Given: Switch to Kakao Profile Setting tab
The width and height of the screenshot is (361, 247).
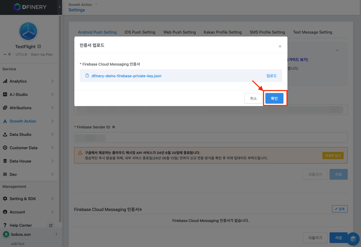Looking at the screenshot, I should pos(223,32).
